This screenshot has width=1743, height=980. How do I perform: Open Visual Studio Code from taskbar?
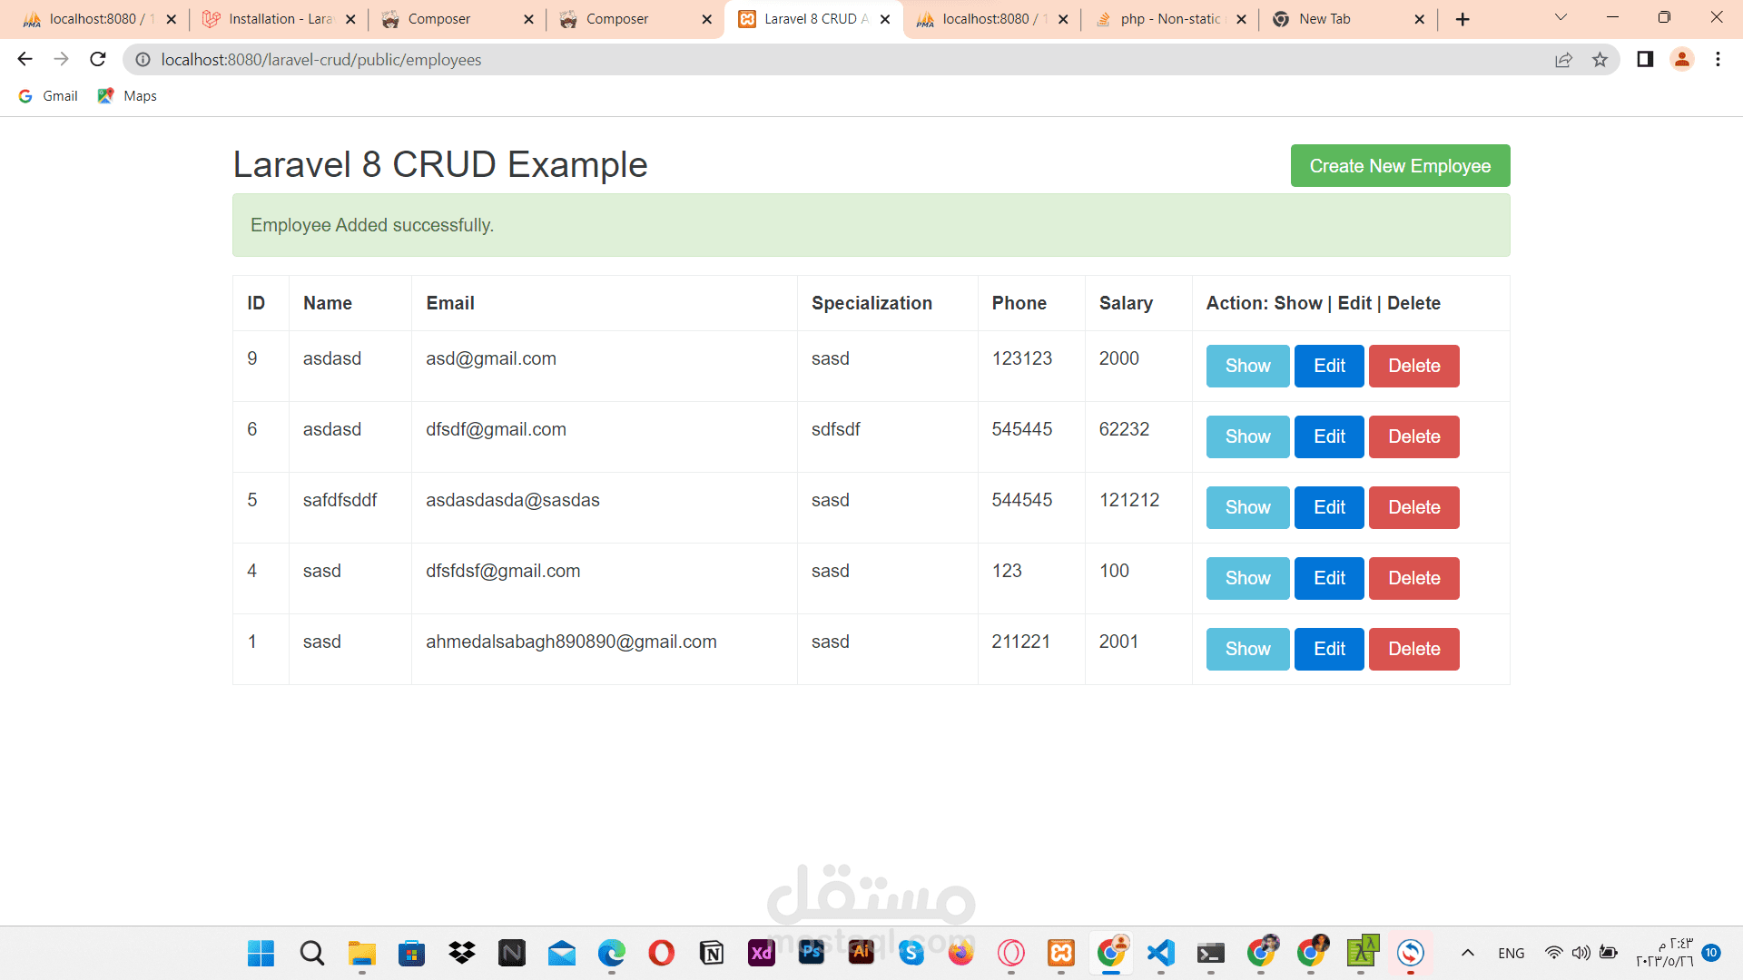1161,953
